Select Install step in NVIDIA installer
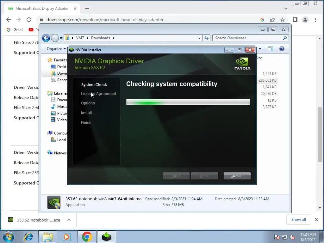Screen dimensions: 324x243 point(86,113)
